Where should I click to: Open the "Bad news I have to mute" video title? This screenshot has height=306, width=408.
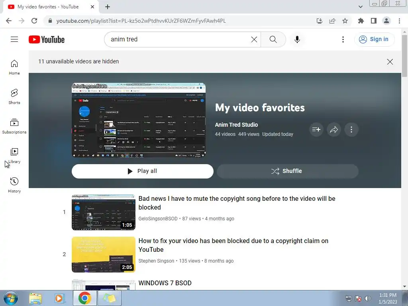[237, 203]
